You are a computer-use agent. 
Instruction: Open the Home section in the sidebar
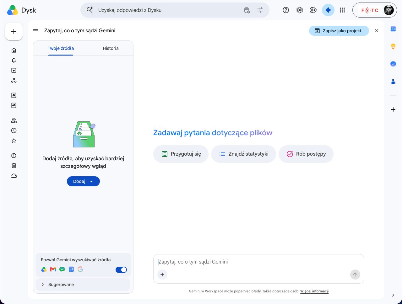coord(14,50)
